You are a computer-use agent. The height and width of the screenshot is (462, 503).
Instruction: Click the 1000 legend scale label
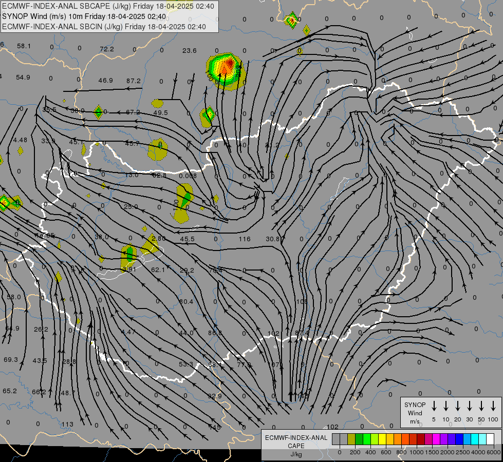416,452
